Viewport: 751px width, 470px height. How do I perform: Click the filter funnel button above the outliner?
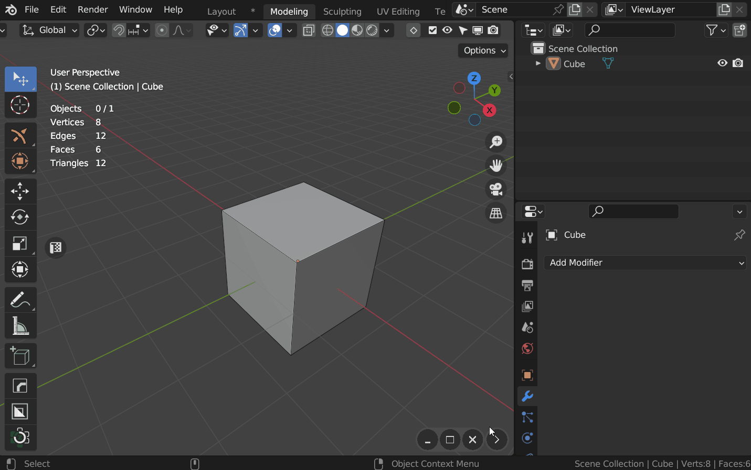pyautogui.click(x=713, y=30)
